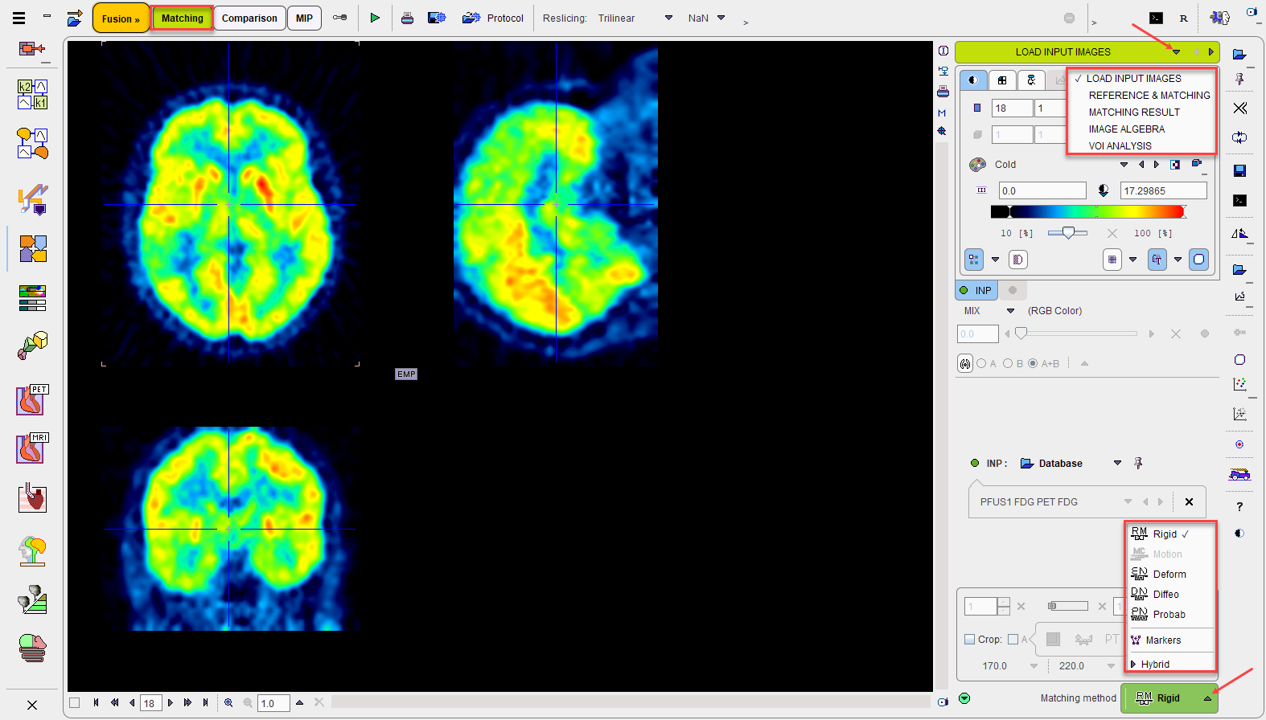Switch to the Comparison tab
Screen dimensions: 1266x720
(x=249, y=18)
